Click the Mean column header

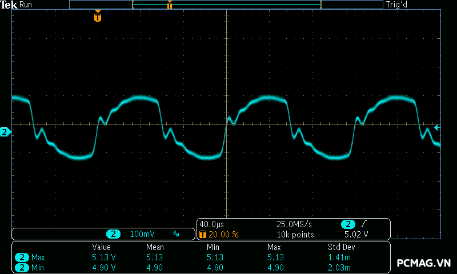(x=155, y=247)
